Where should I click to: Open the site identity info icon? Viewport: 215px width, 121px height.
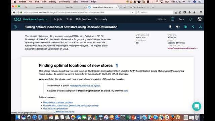pyautogui.click(x=18, y=12)
